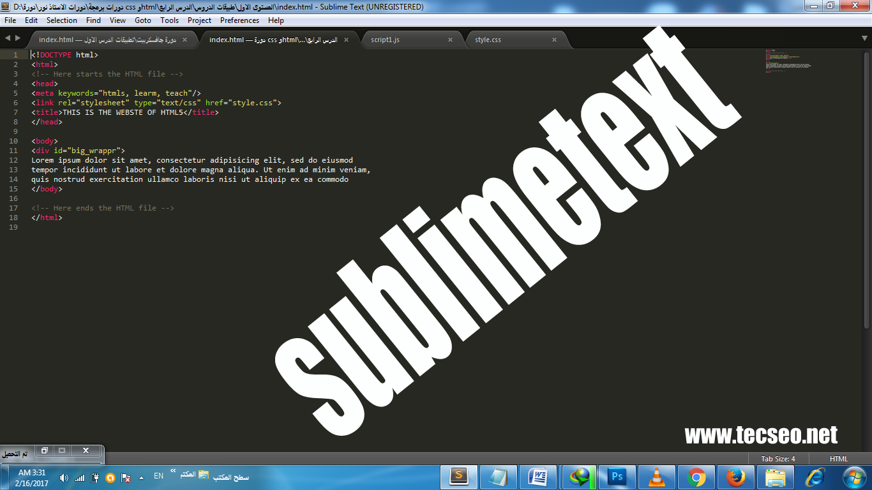Image resolution: width=872 pixels, height=490 pixels.
Task: Open the Windows Start orb
Action: tap(853, 477)
